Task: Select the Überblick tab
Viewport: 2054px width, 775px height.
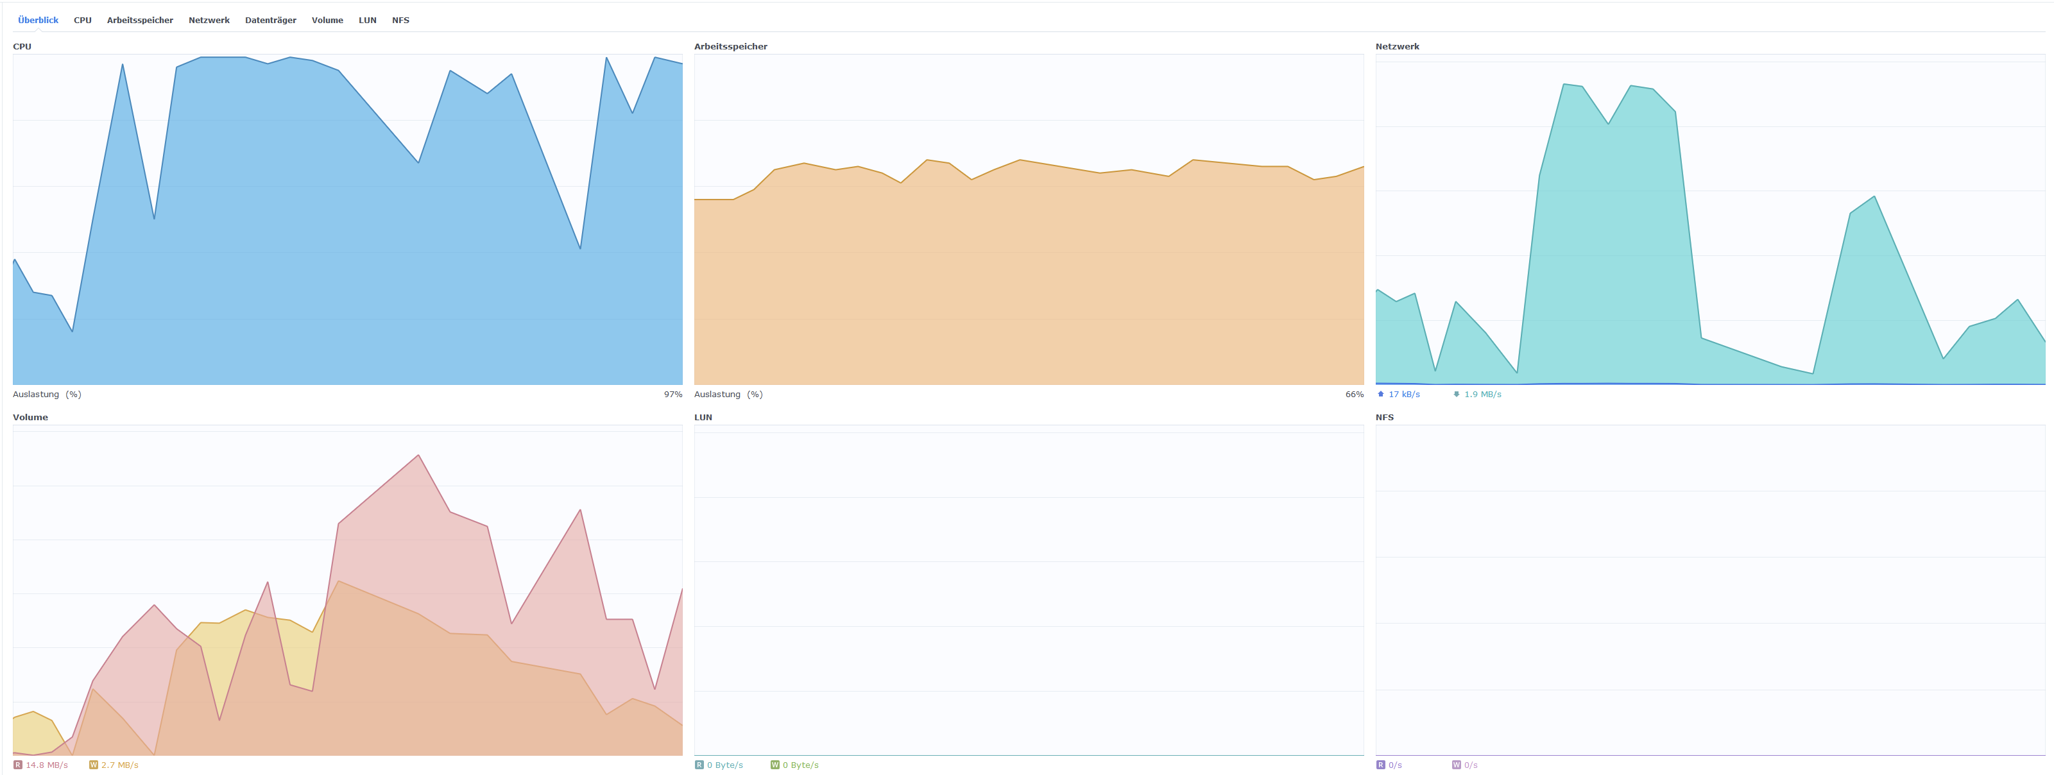Action: [x=39, y=20]
